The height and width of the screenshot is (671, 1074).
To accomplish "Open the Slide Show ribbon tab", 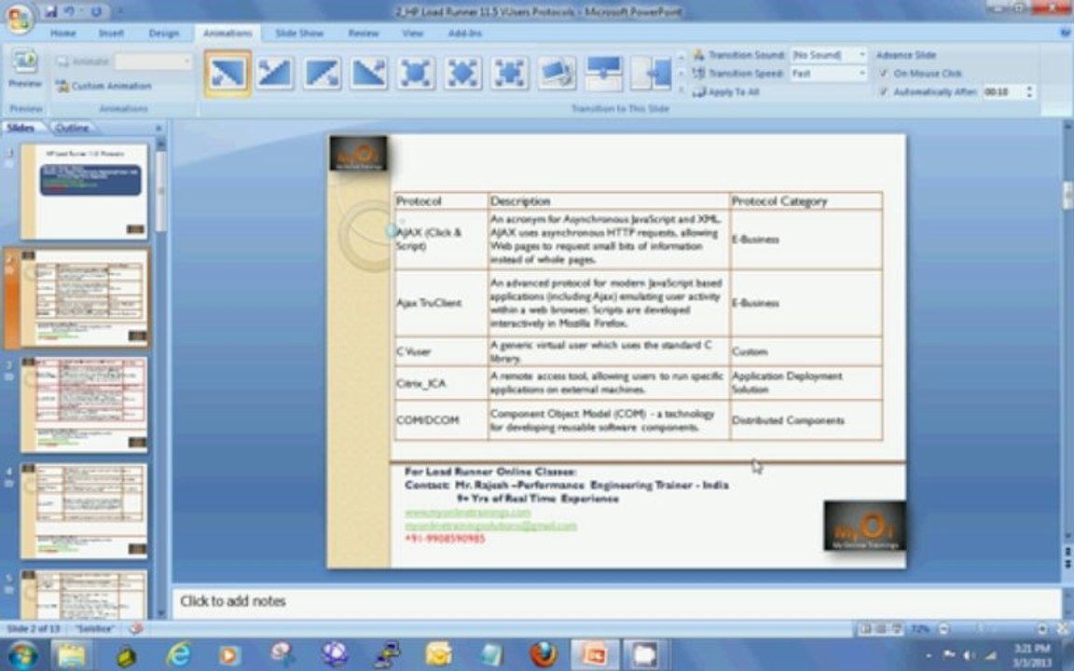I will (x=299, y=33).
